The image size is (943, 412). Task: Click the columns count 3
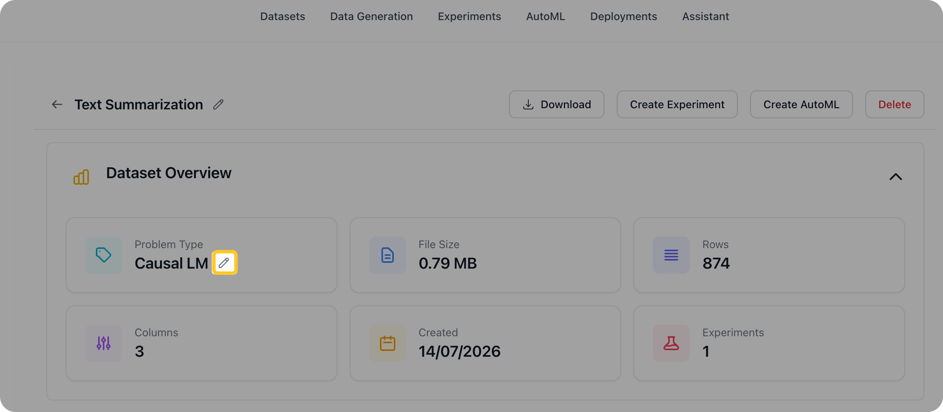pos(139,351)
